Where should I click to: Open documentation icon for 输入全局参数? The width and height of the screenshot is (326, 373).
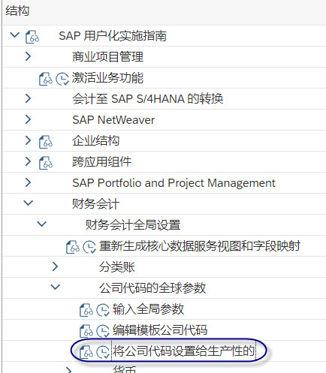tap(86, 310)
